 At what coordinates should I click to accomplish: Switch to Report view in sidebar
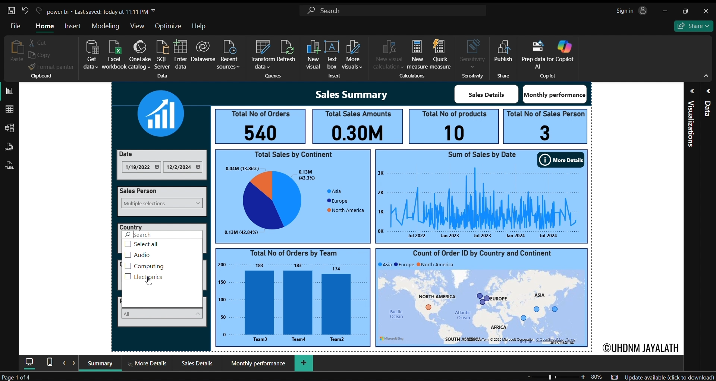(10, 92)
